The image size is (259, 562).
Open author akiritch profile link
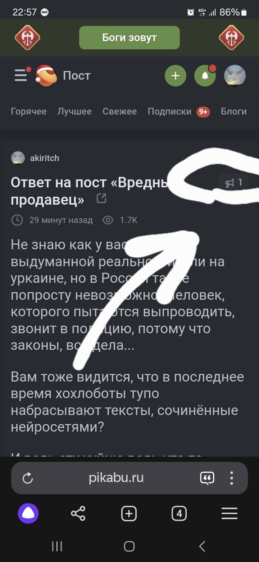click(x=45, y=158)
